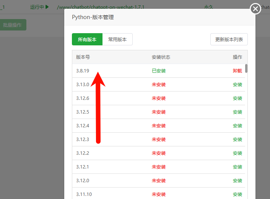Screen dimensions: 270x199
Task: Install Python 3.12.0
Action: click(237, 181)
